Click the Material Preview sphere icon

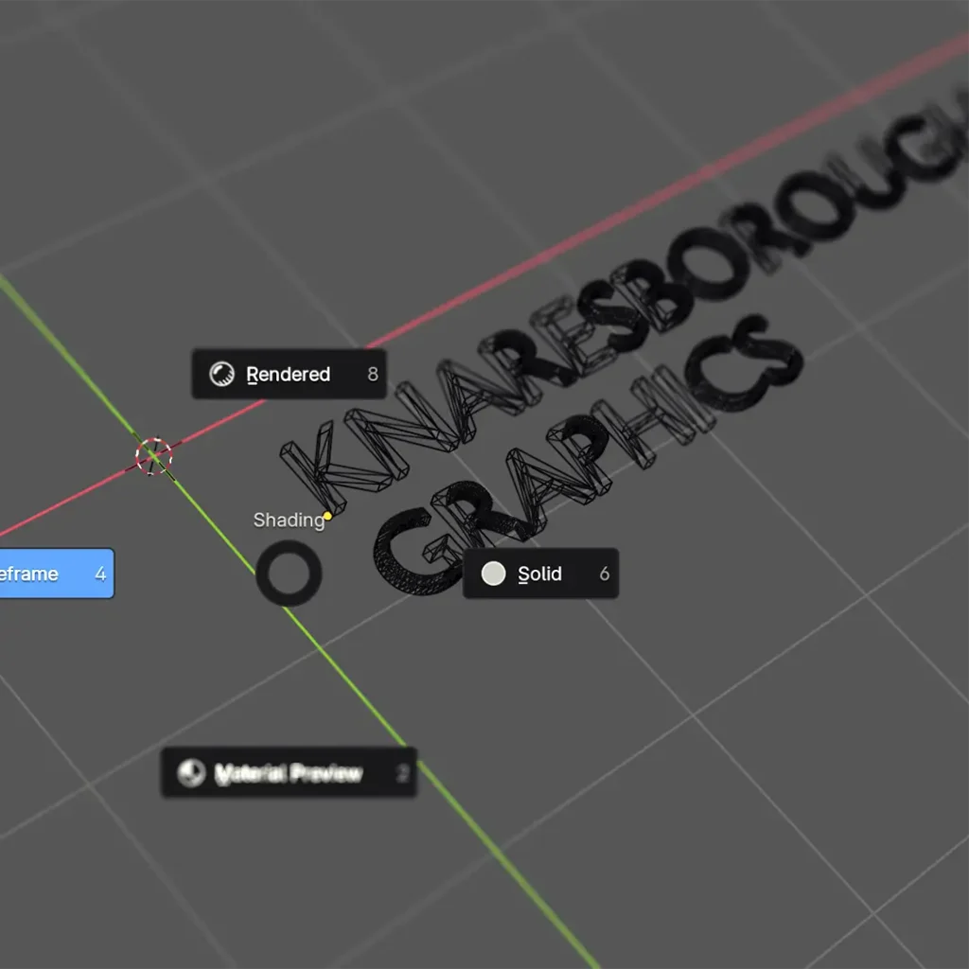(x=191, y=773)
